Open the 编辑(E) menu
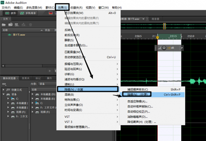206x141 pixels. tap(18, 8)
